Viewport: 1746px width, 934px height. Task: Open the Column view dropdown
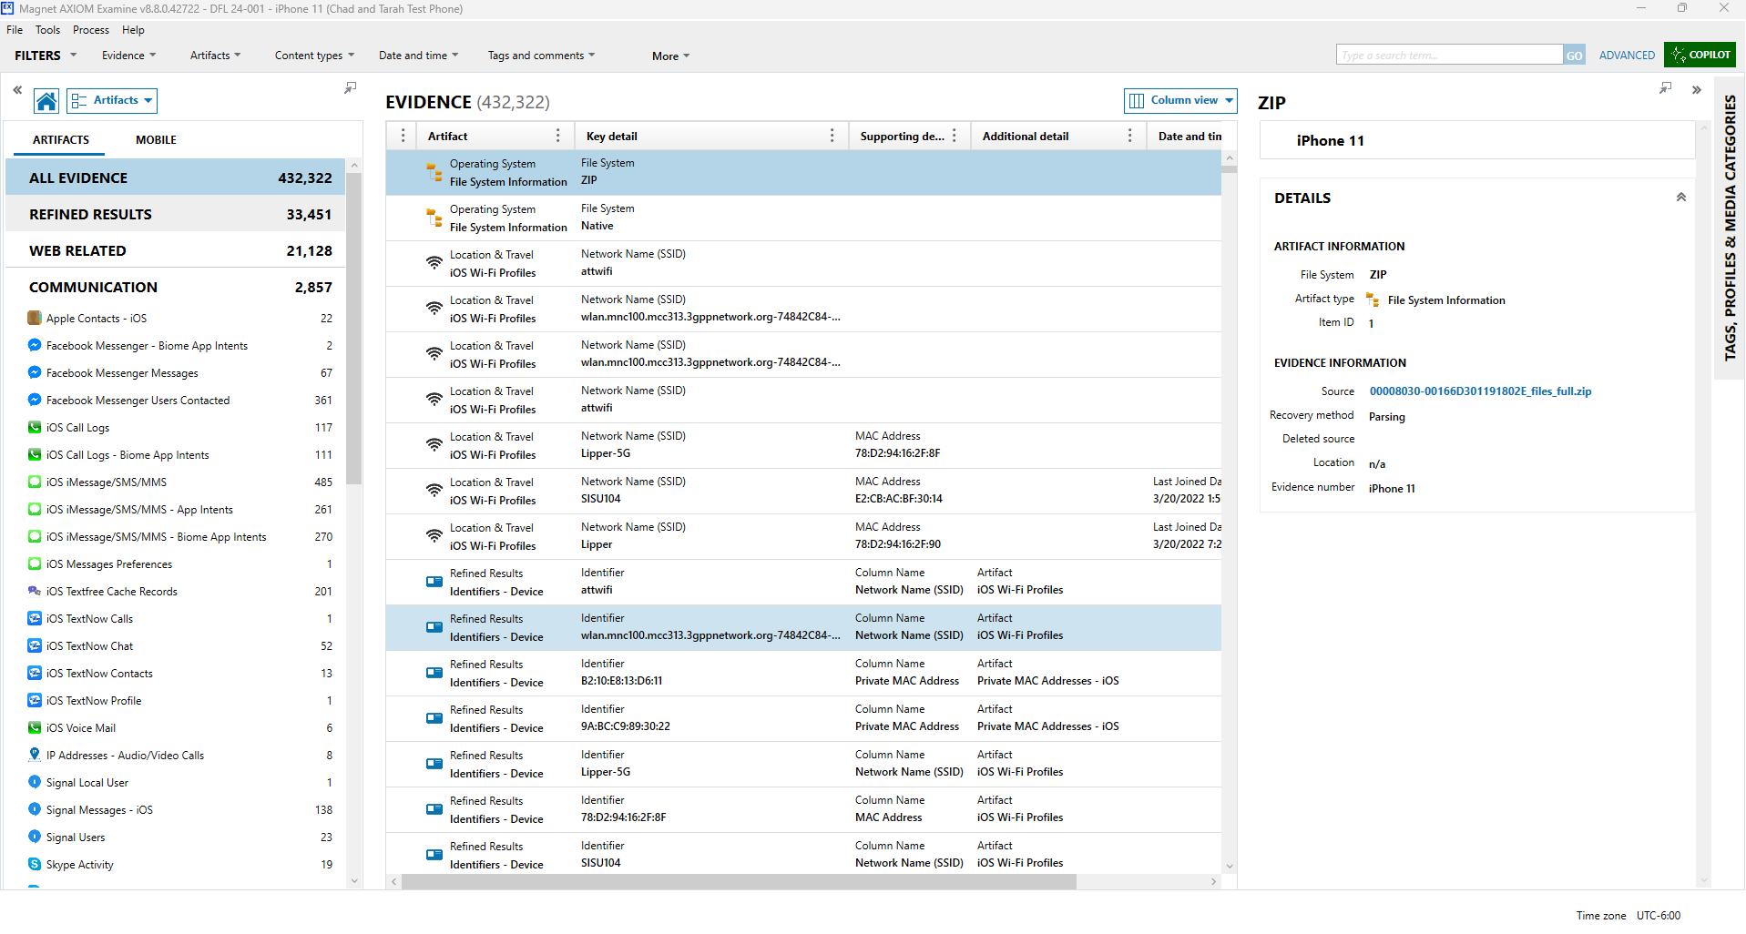pos(1180,101)
